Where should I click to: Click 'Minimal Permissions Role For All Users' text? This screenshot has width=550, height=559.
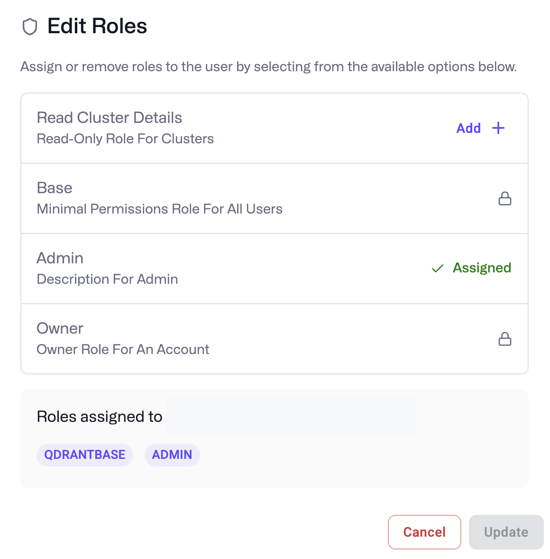(159, 209)
